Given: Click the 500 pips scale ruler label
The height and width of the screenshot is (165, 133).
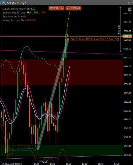Looking at the screenshot, I should [119, 29].
